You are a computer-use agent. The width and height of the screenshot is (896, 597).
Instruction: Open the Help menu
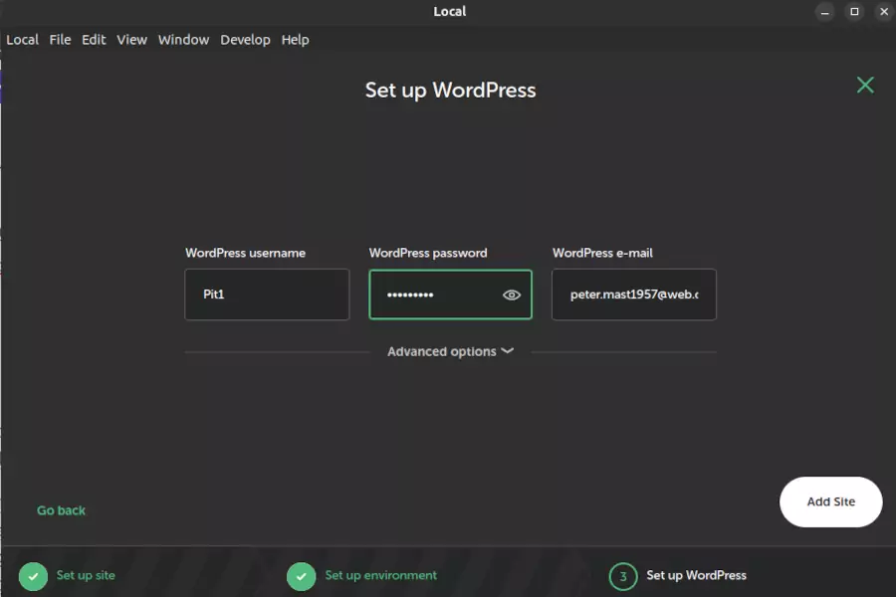point(295,40)
